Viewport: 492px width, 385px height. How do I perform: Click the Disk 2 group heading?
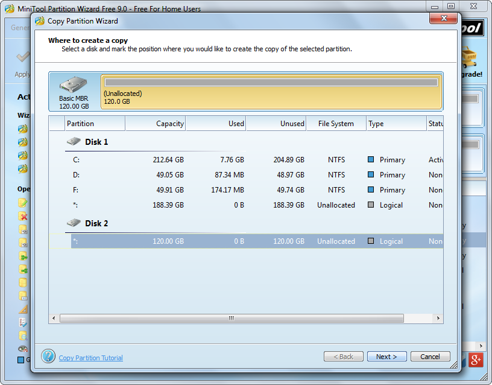pos(96,224)
